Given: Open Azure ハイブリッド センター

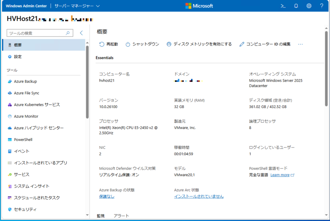Looking at the screenshot, I should [44, 128].
